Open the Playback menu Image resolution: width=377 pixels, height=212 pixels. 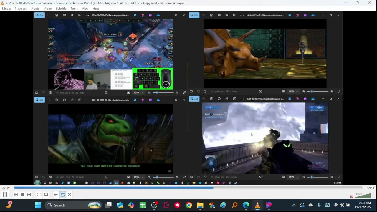coord(21,9)
